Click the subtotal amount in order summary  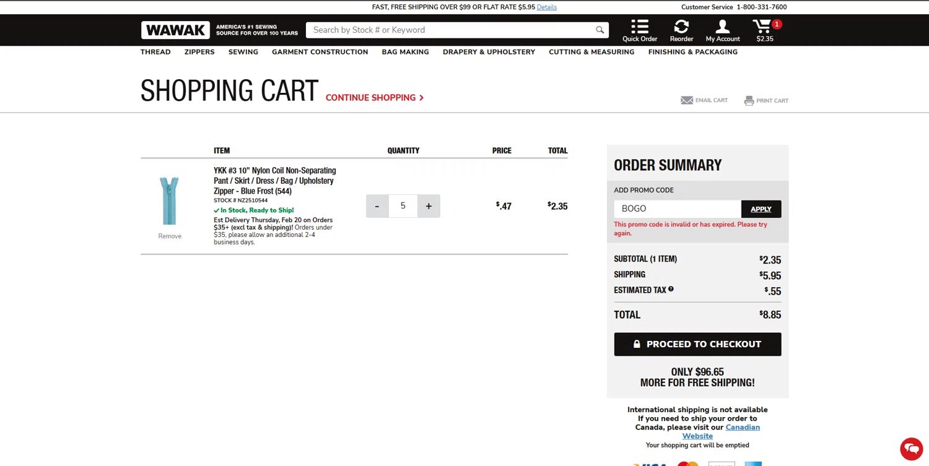click(770, 259)
